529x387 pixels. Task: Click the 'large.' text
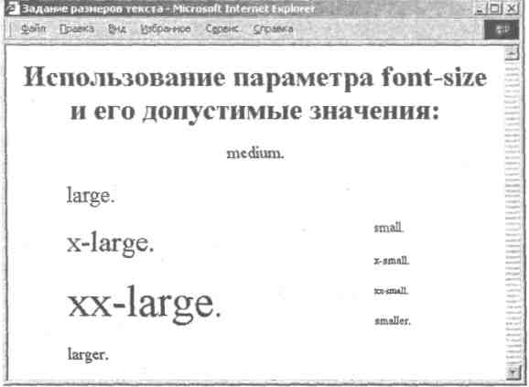point(91,196)
